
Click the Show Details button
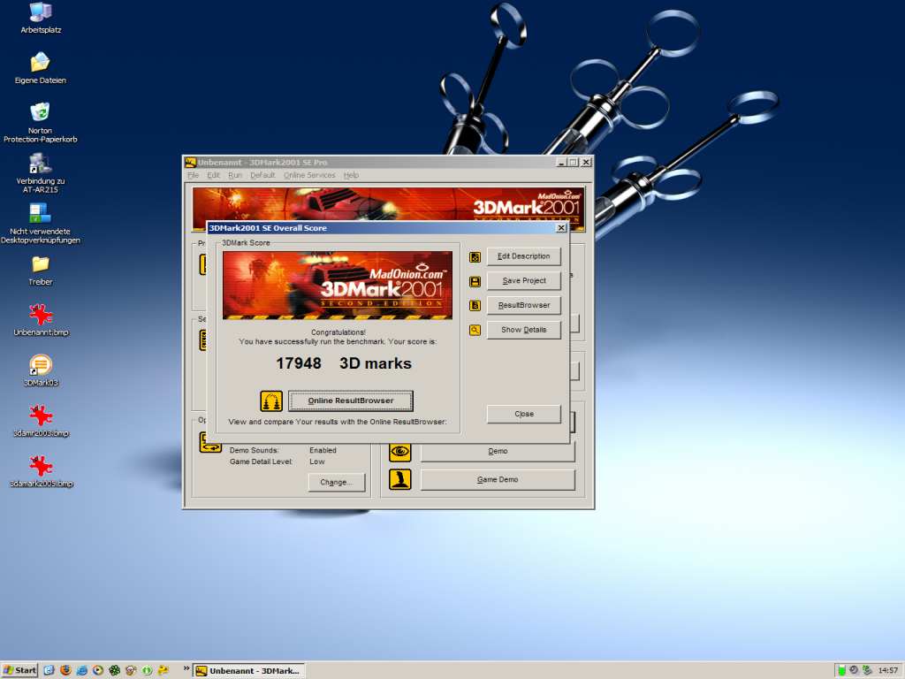pos(523,330)
